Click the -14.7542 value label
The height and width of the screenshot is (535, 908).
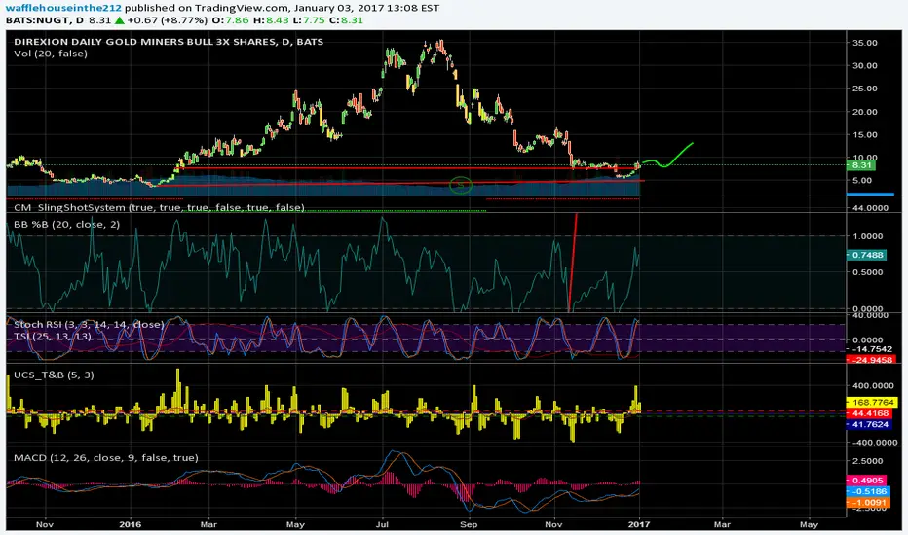click(x=871, y=349)
